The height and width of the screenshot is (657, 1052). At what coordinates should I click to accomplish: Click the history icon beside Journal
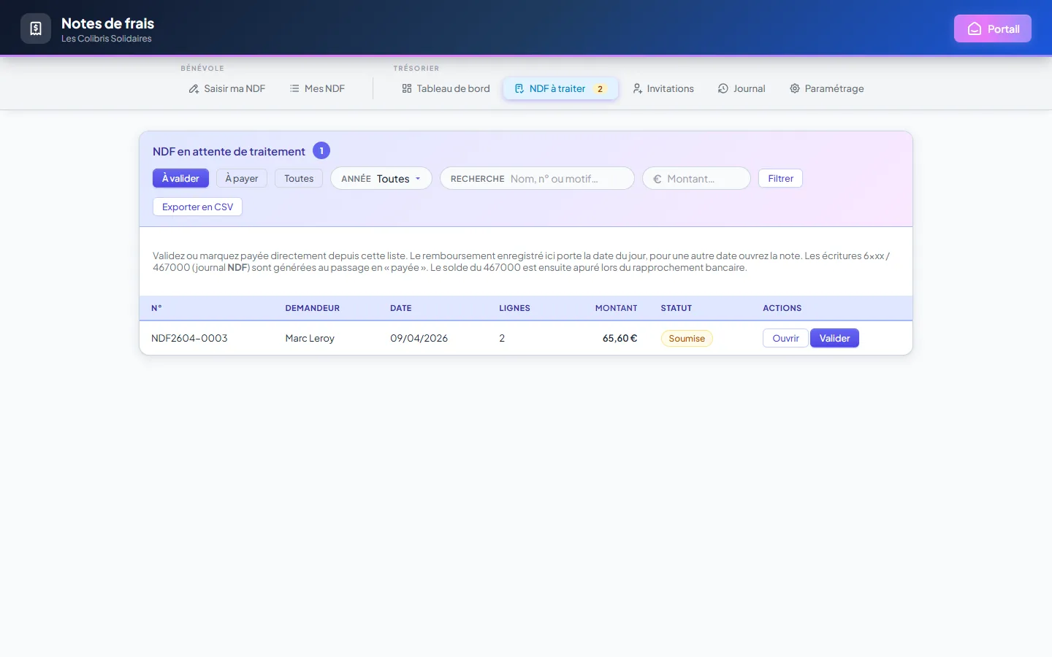tap(723, 88)
